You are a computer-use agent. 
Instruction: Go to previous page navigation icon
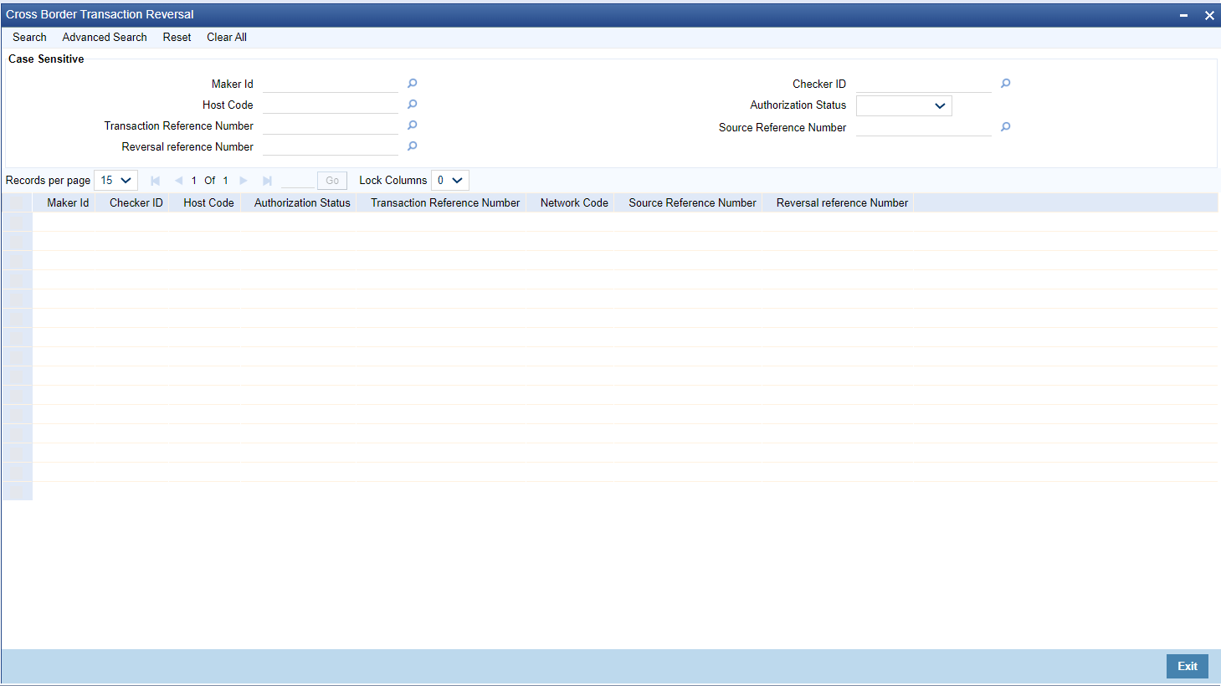[x=178, y=181]
